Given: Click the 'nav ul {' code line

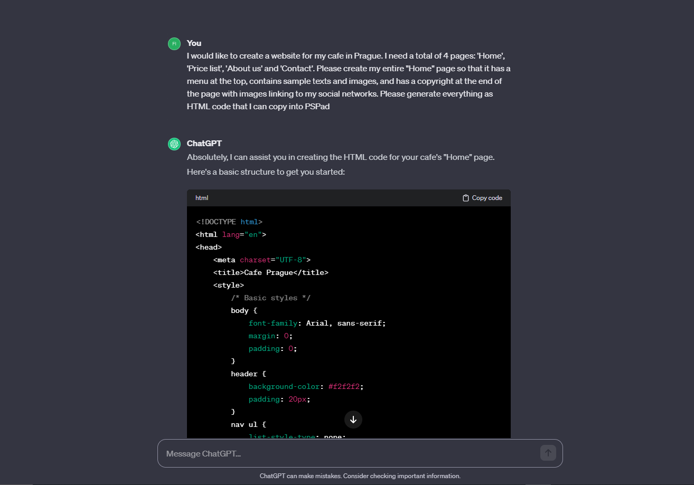Looking at the screenshot, I should (x=248, y=424).
